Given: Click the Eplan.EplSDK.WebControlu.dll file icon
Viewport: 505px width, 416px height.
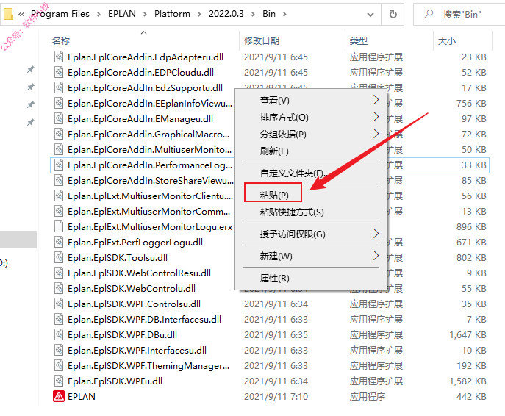Looking at the screenshot, I should [x=59, y=289].
